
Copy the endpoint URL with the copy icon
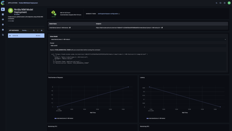pos(162,27)
